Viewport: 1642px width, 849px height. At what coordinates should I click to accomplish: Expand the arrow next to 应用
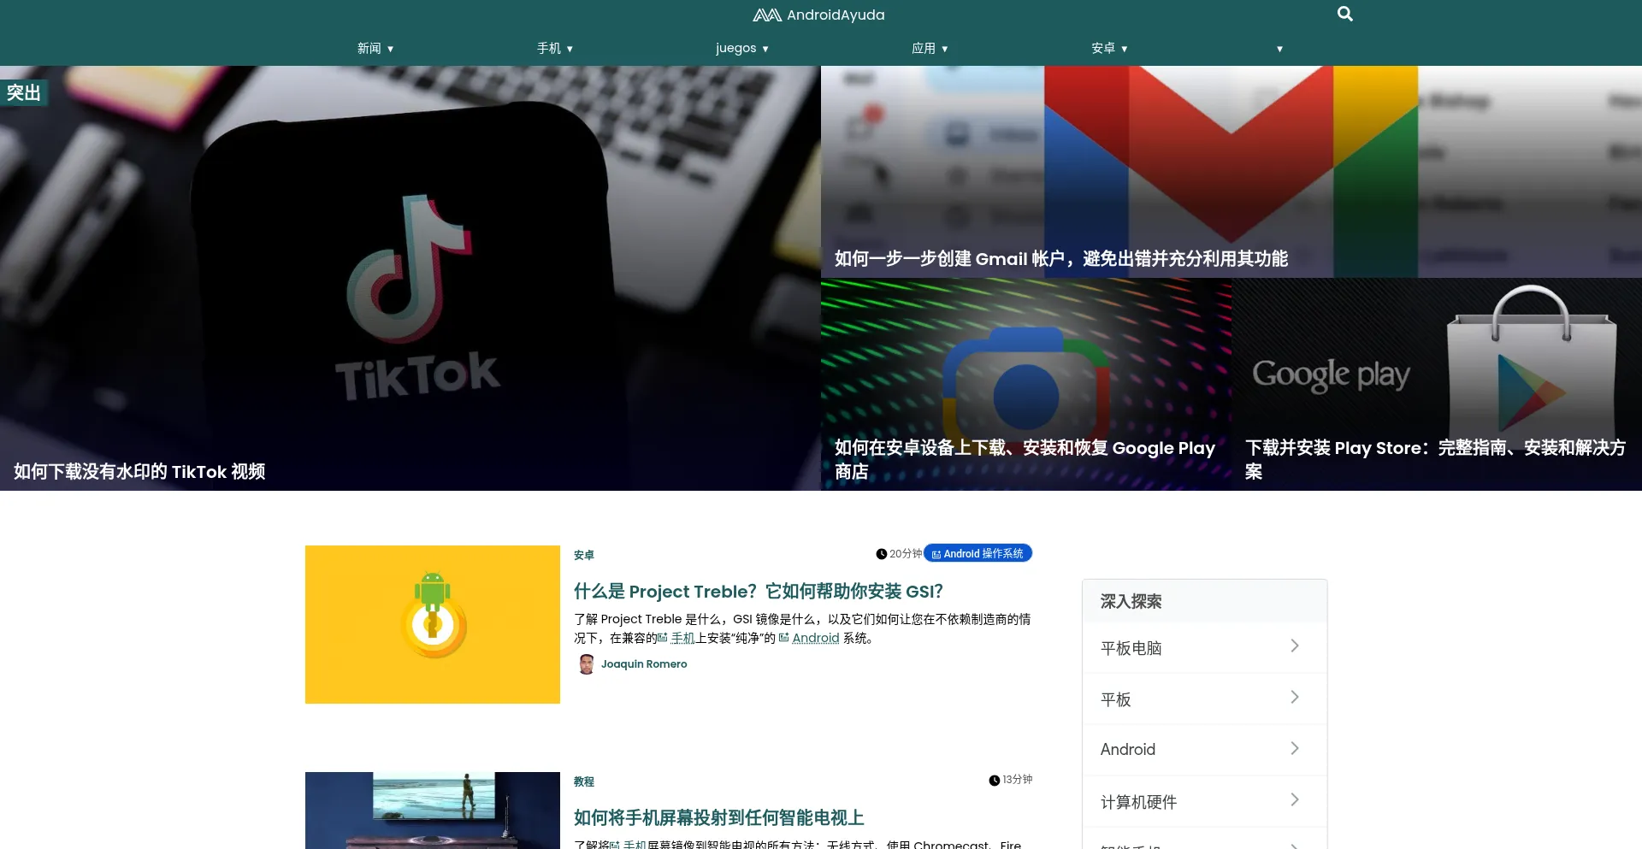[x=944, y=49]
